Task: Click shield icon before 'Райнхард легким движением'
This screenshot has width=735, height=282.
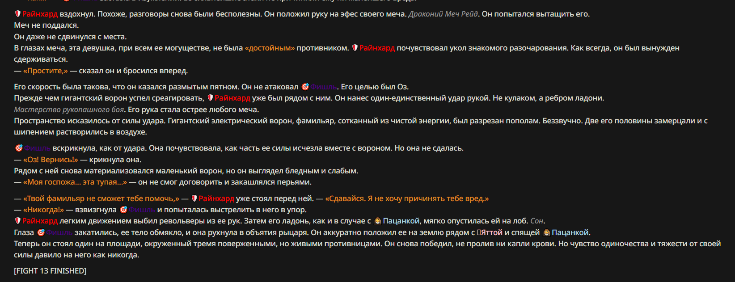Action: coord(18,221)
